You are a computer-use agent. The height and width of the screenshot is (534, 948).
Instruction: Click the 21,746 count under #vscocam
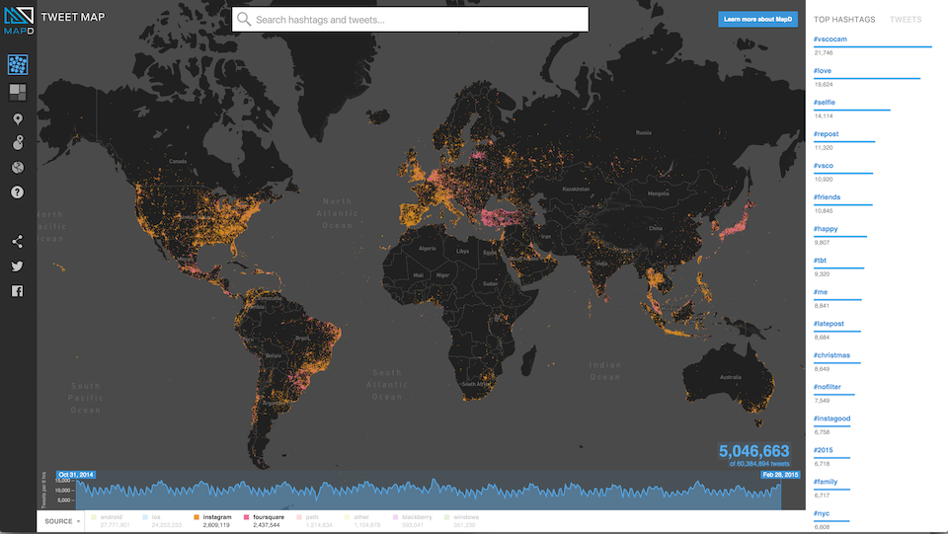pyautogui.click(x=823, y=53)
